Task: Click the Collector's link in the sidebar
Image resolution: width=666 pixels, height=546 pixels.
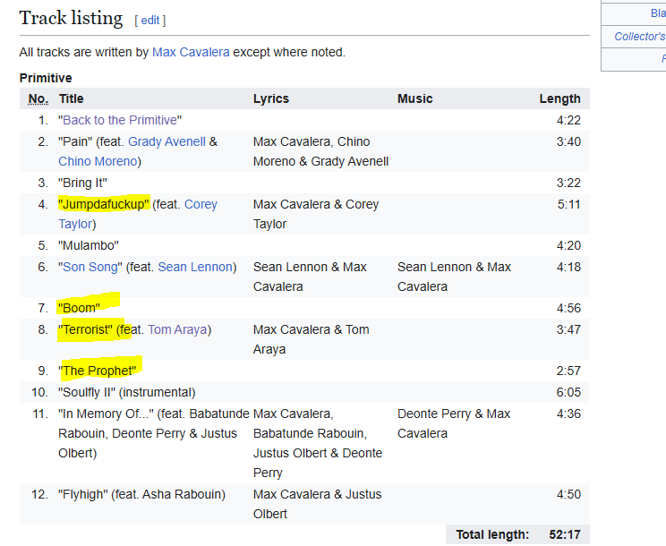Action: click(639, 37)
